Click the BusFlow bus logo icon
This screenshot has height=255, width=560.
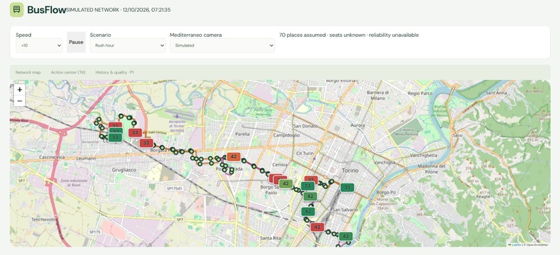(x=17, y=10)
